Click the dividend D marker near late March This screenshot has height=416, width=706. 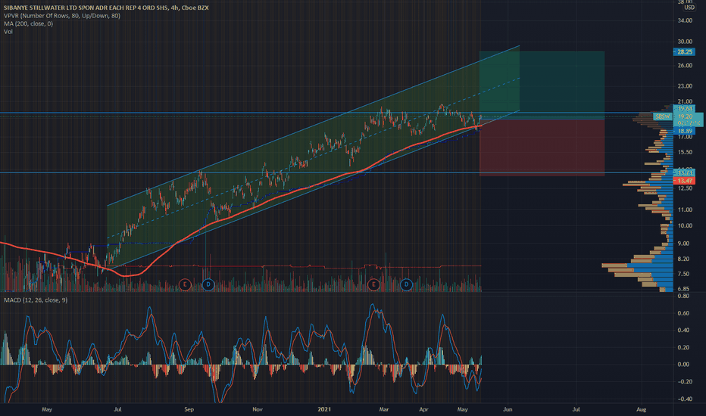point(406,284)
